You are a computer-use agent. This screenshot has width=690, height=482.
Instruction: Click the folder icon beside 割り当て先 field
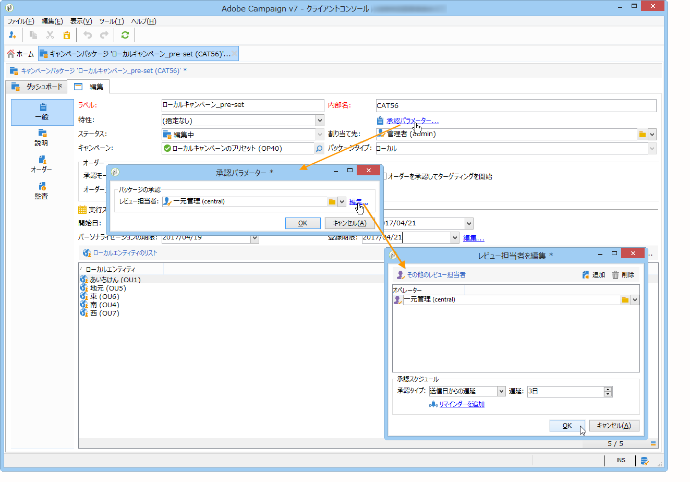click(x=643, y=134)
